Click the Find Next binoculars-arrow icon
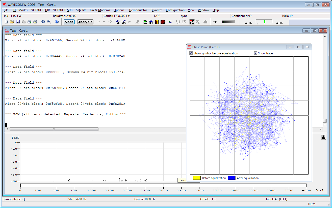Viewport: 332px width, 208px height. 49,22
